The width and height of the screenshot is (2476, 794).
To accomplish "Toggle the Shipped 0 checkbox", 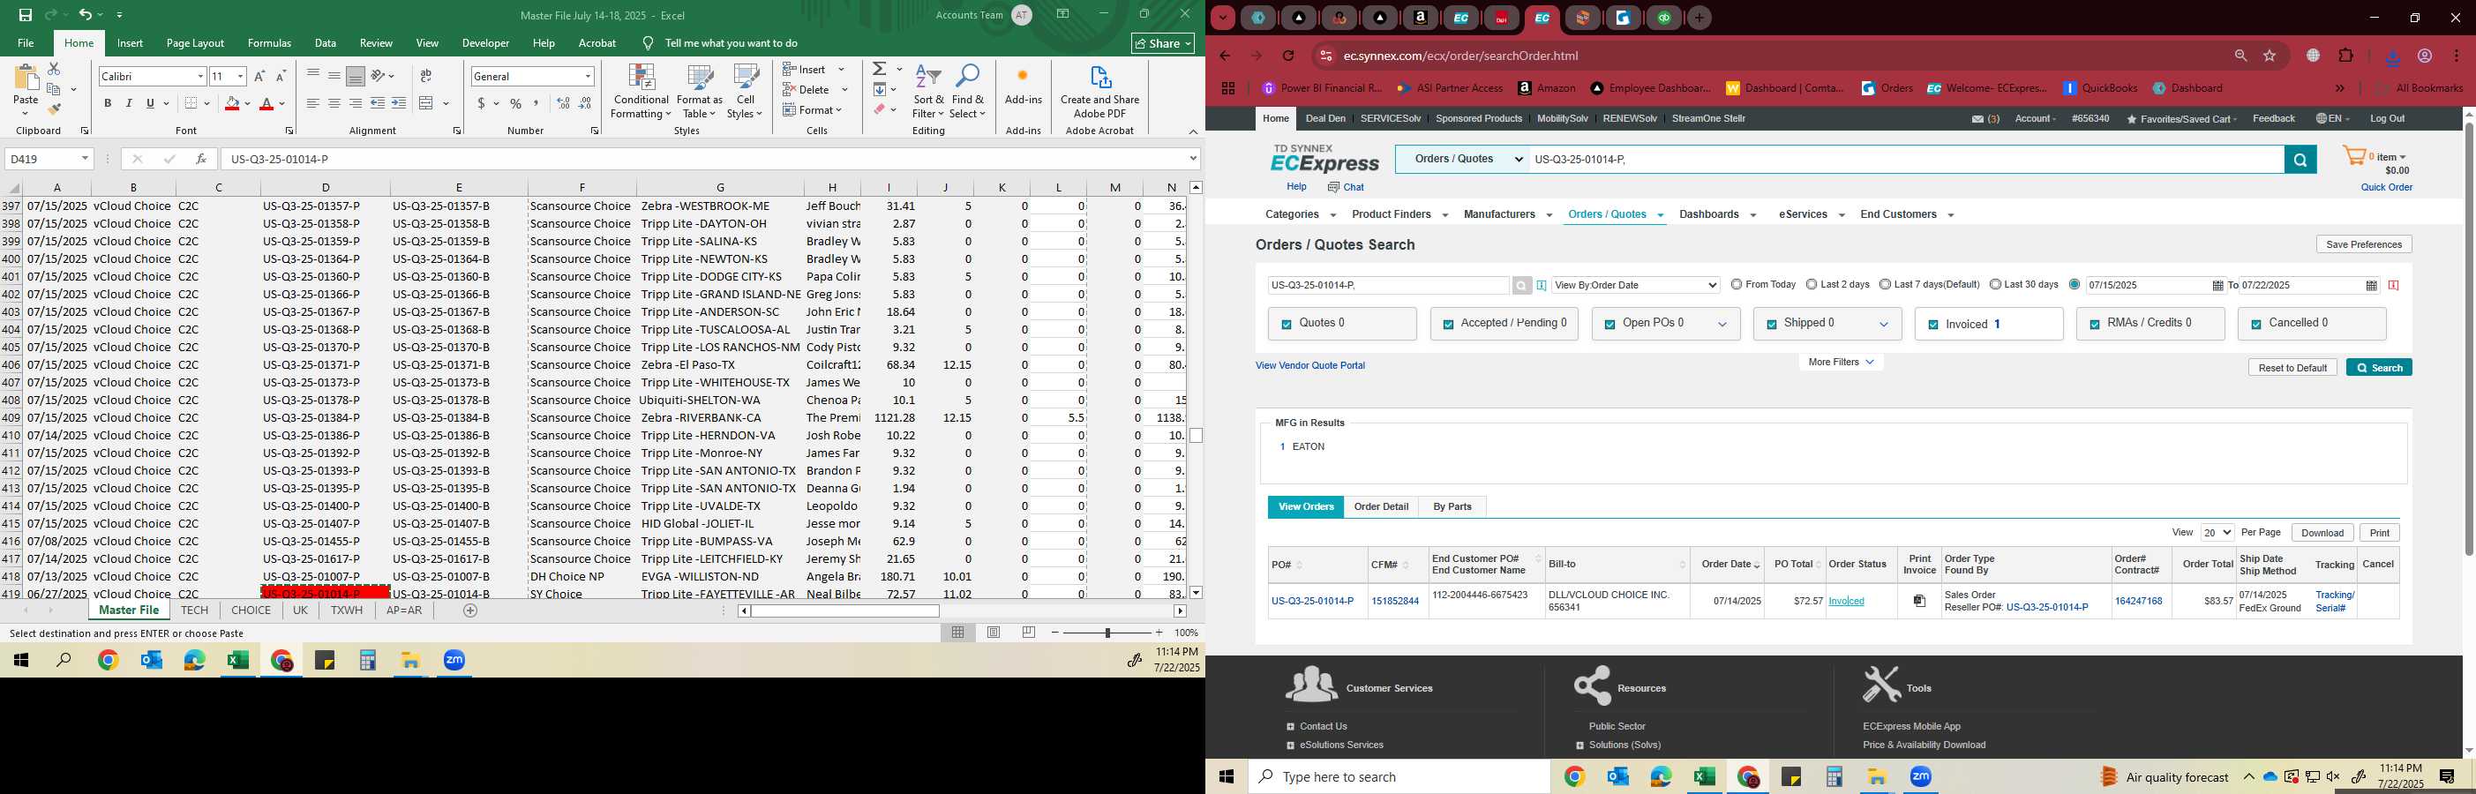I will pyautogui.click(x=1770, y=325).
